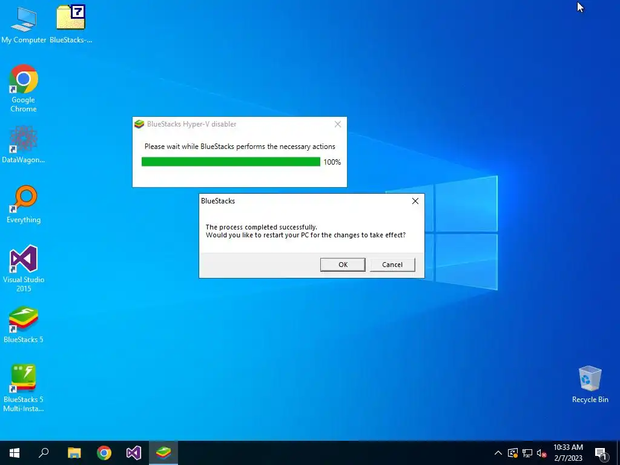Screen dimensions: 620x465
Task: Click Cancel in the BlueStacks dialog
Action: point(392,265)
